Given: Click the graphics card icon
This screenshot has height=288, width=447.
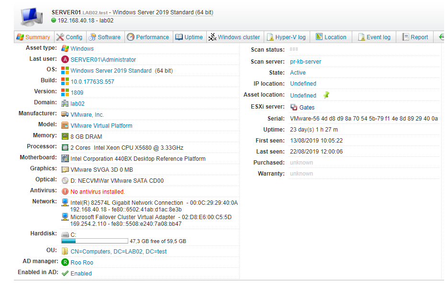Looking at the screenshot, I should coord(65,169).
